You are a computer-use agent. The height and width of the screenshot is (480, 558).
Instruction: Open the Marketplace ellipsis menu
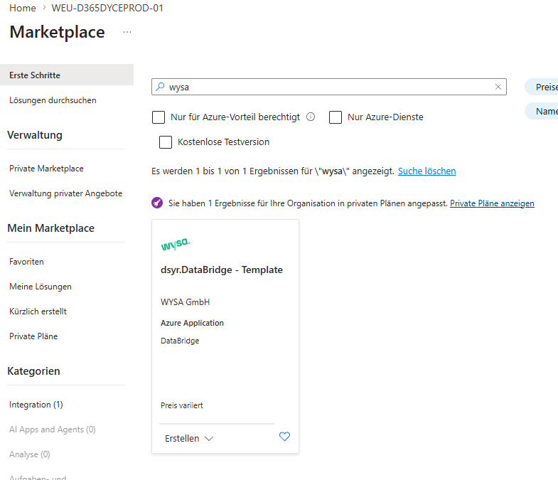tap(127, 32)
